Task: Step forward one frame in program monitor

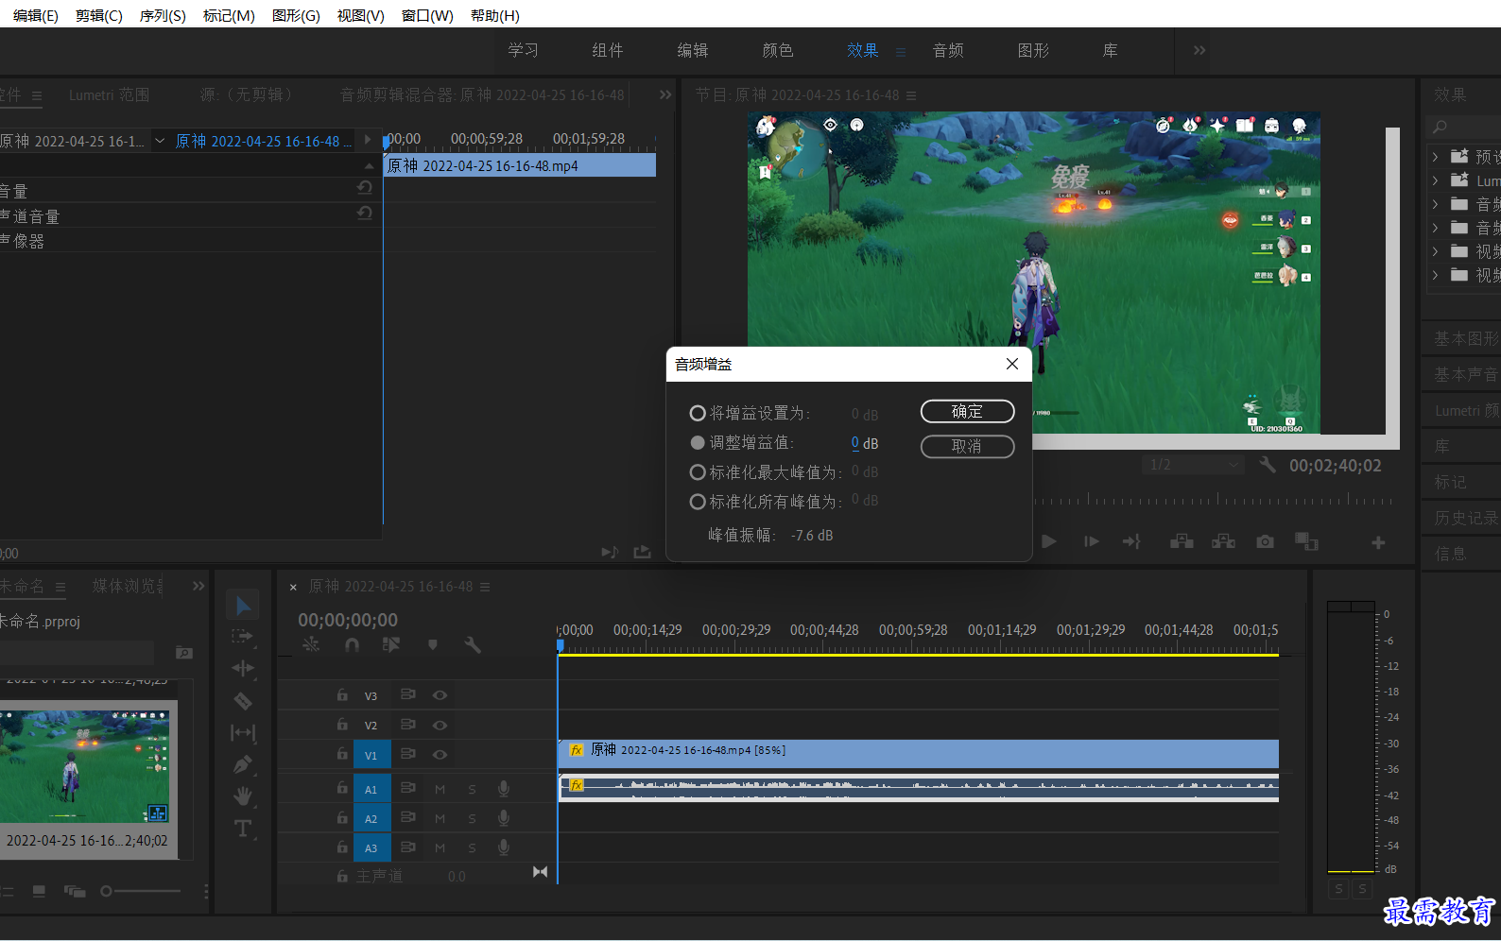Action: [x=1092, y=541]
